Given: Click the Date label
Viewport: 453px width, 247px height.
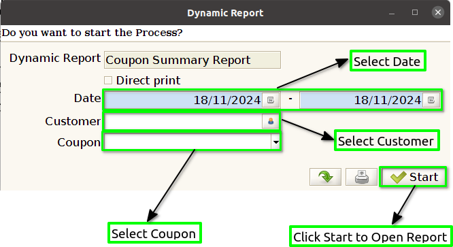Looking at the screenshot, I should [88, 98].
